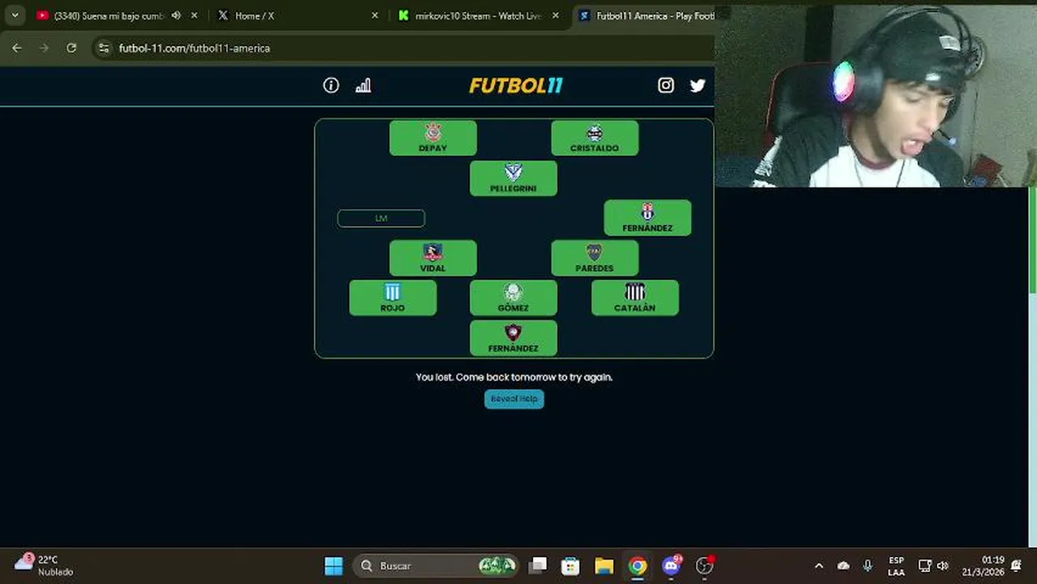Mute audio on the YouTube tab

coord(176,15)
